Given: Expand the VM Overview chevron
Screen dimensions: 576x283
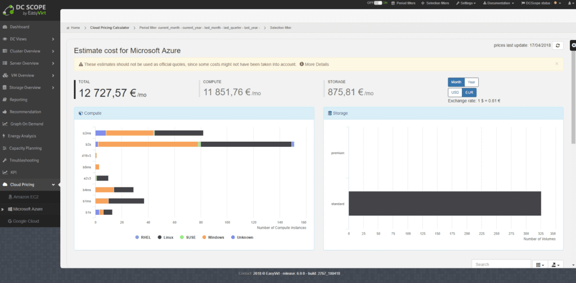Looking at the screenshot, I should (53, 75).
